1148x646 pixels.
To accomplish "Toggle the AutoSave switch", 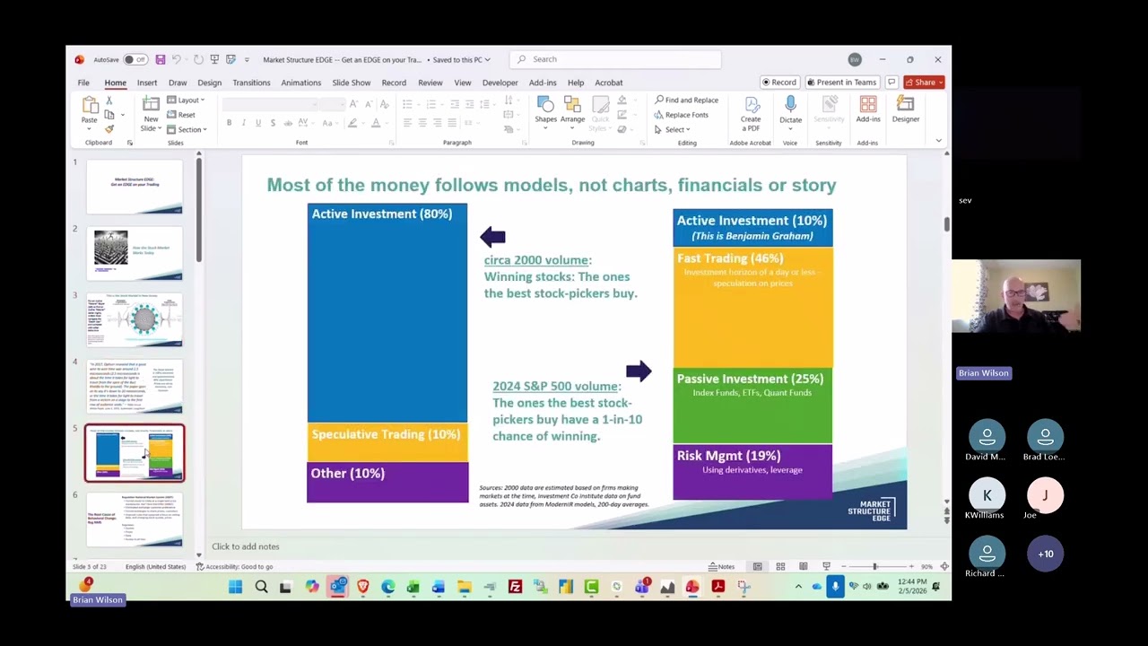I will tap(135, 59).
